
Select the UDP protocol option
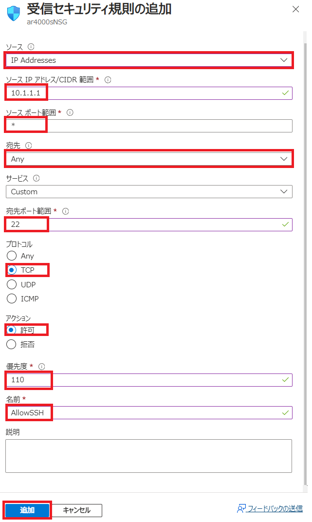pos(12,284)
